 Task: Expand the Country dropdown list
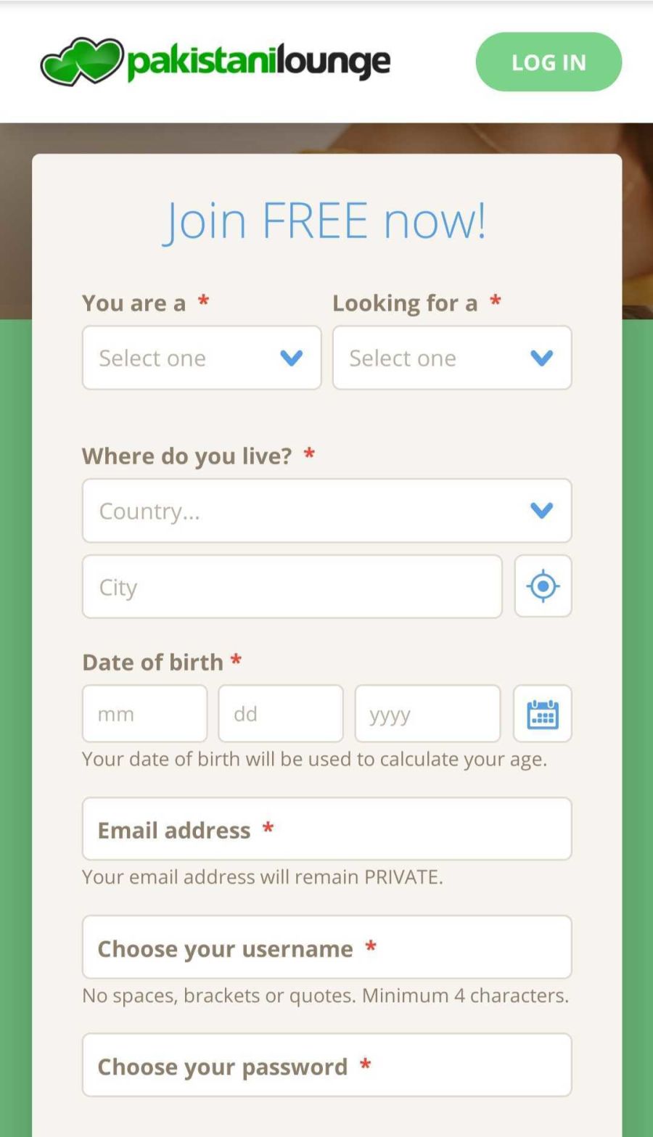coord(290,511)
